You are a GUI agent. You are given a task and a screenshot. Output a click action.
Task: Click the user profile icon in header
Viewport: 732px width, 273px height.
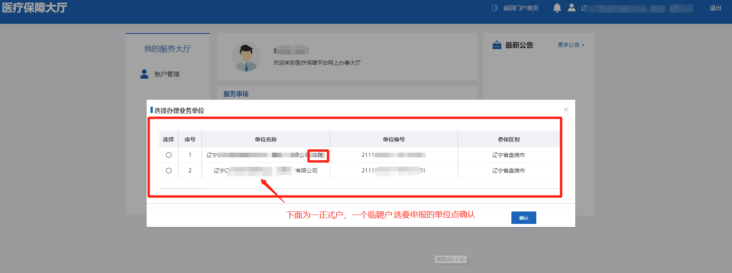click(571, 7)
